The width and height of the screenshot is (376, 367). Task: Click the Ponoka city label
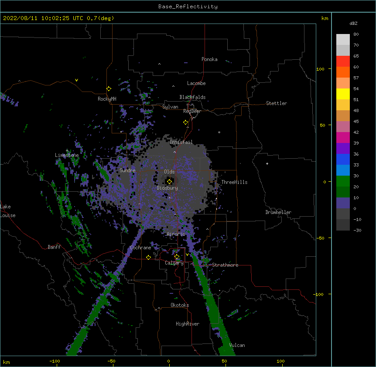209,59
